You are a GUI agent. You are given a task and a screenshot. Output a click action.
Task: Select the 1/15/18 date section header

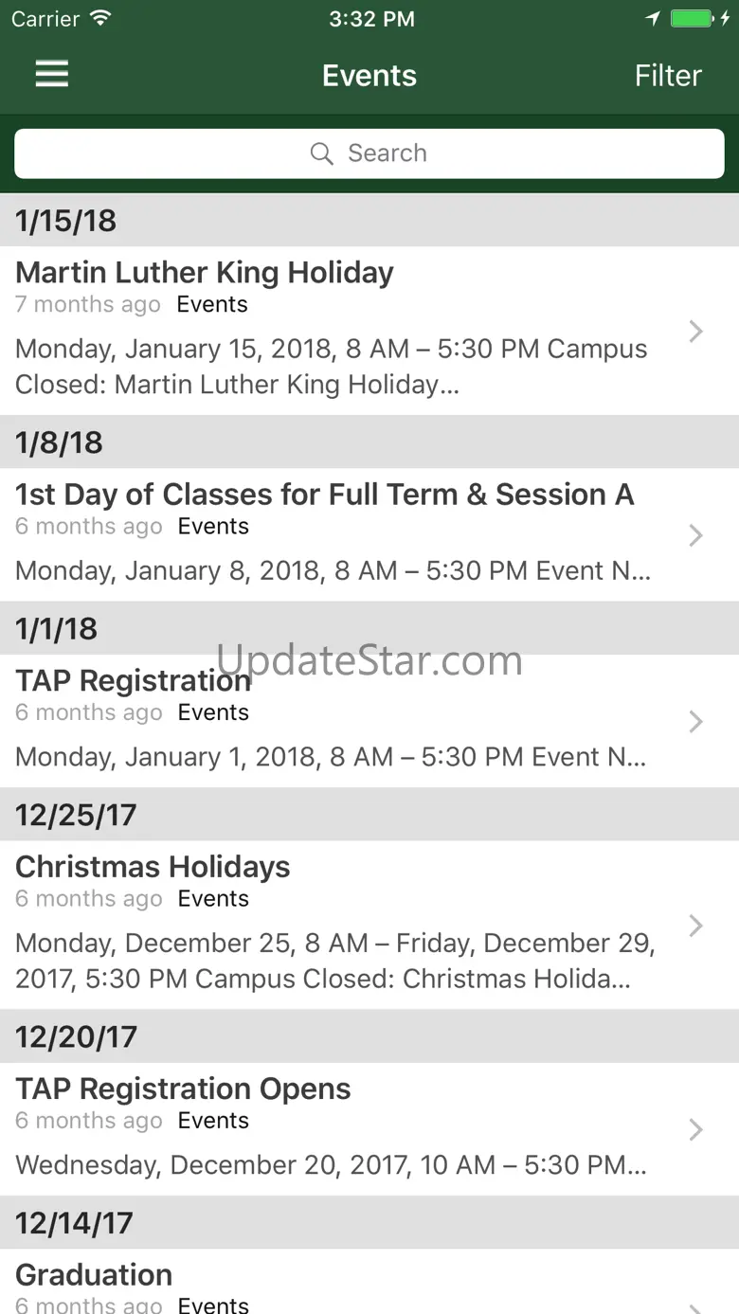(369, 221)
